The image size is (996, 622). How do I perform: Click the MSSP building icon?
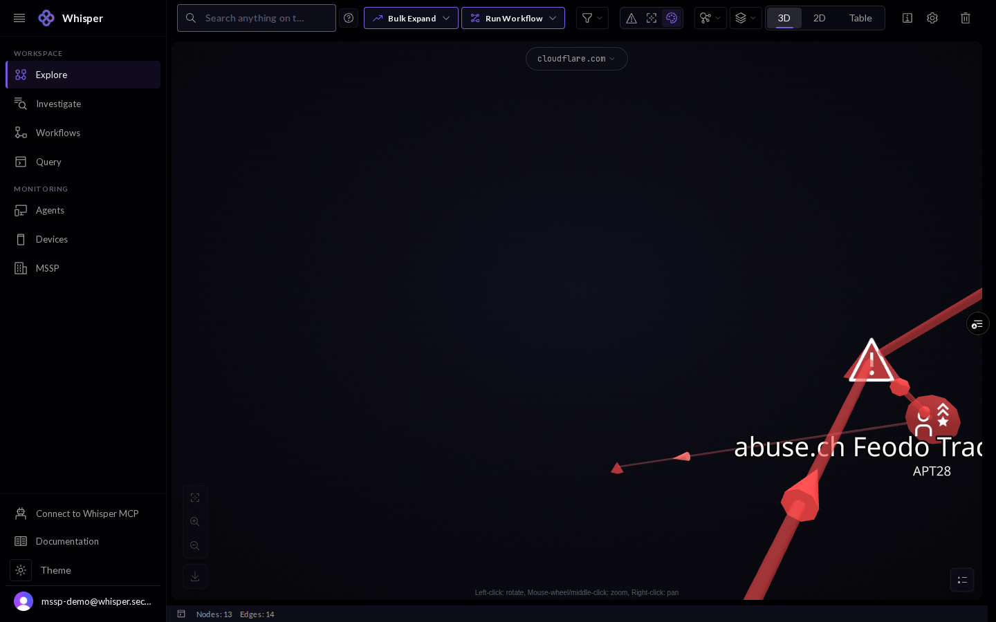point(21,268)
